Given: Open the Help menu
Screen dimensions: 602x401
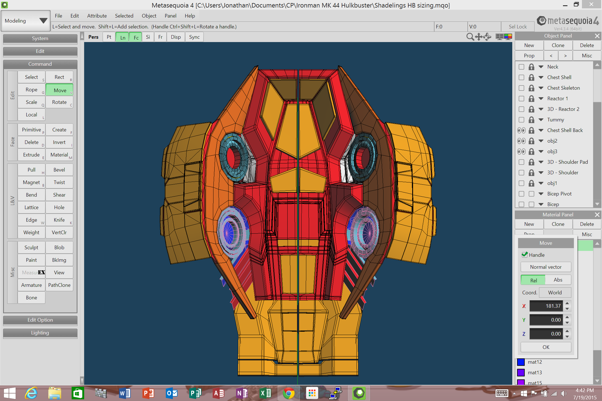Looking at the screenshot, I should point(190,16).
